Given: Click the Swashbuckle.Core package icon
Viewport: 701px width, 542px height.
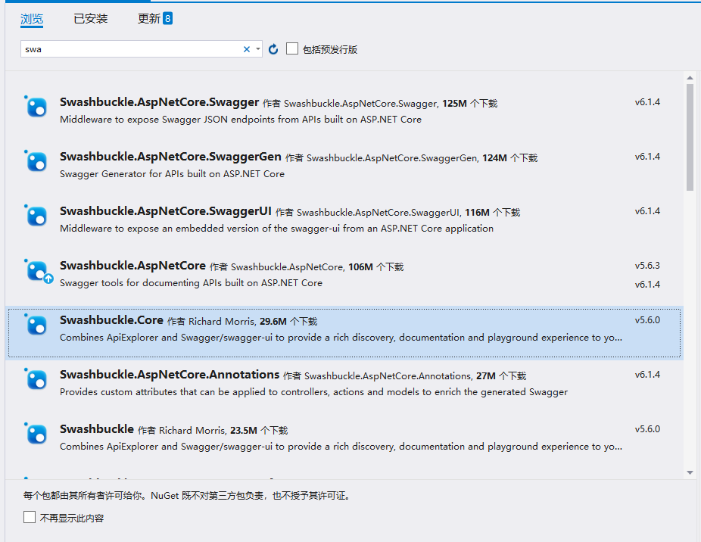Looking at the screenshot, I should pos(36,326).
